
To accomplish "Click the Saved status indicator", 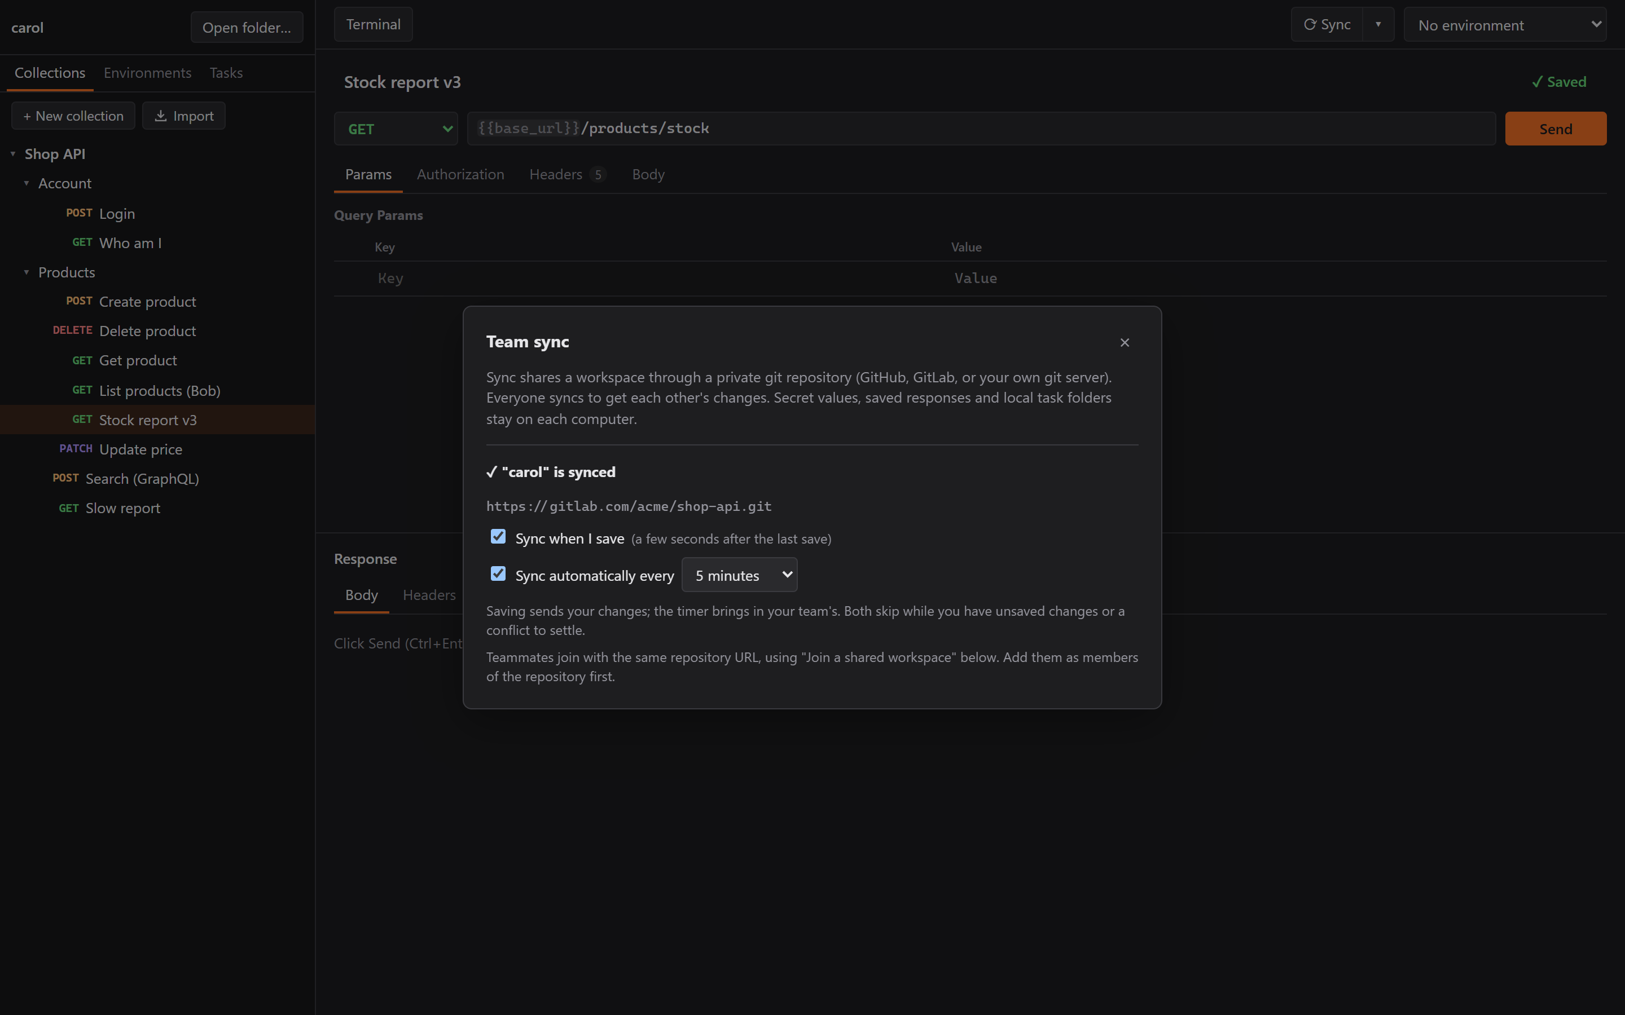I will (x=1558, y=82).
